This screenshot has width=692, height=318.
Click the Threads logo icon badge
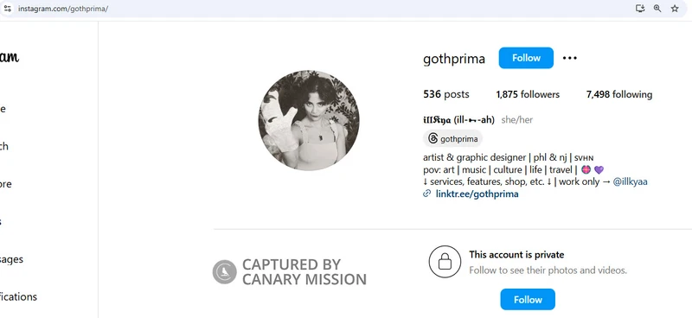pyautogui.click(x=433, y=139)
